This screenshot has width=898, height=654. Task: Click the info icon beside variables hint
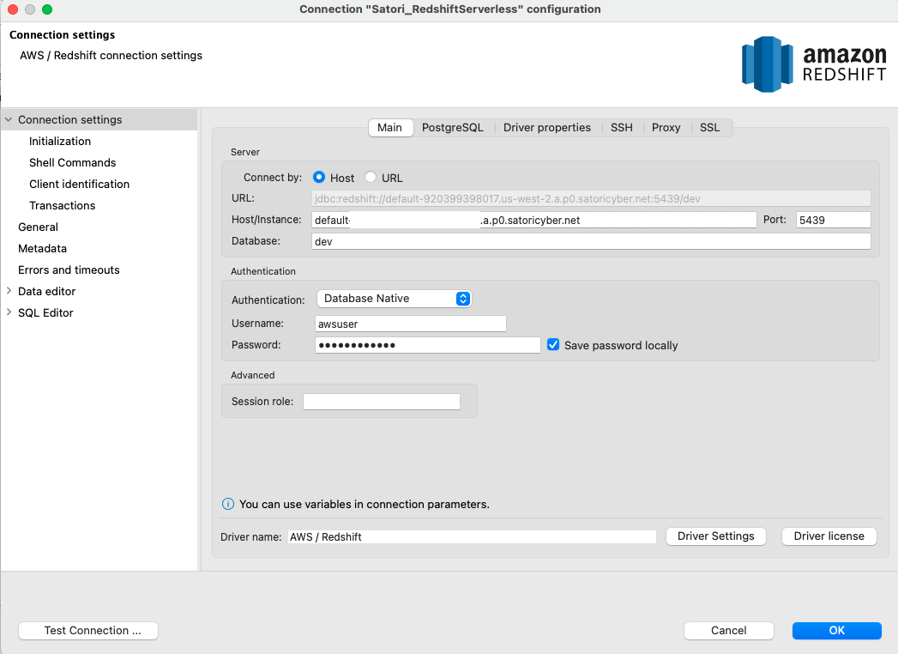pos(228,504)
